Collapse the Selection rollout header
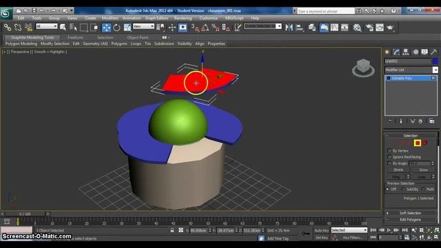This screenshot has width=441, height=248. (x=411, y=136)
